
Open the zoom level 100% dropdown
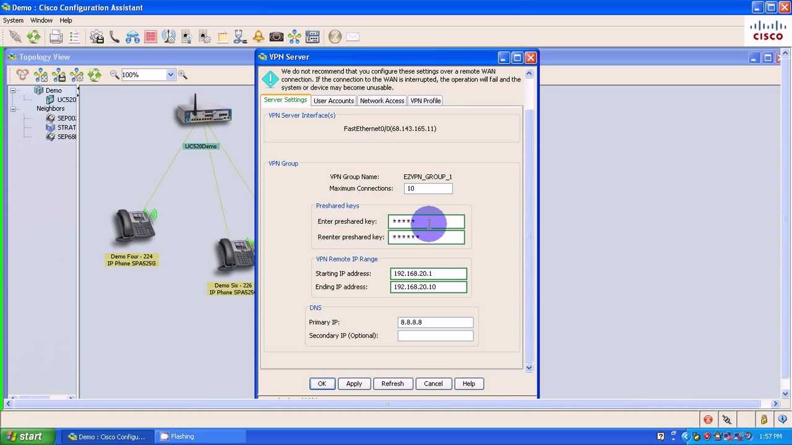click(x=170, y=75)
